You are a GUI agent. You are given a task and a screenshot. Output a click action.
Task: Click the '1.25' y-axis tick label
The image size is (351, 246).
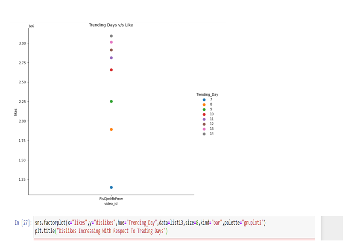point(22,179)
